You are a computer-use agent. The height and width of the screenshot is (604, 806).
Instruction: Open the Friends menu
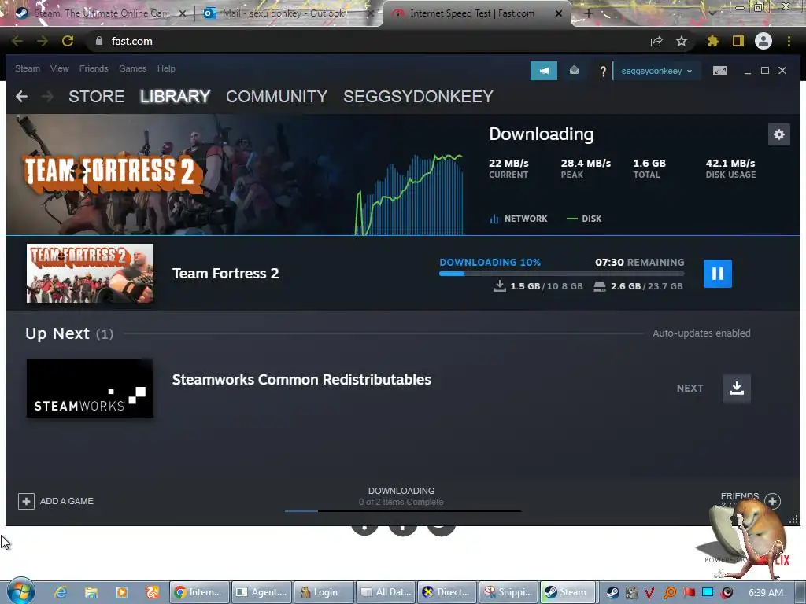click(x=94, y=68)
